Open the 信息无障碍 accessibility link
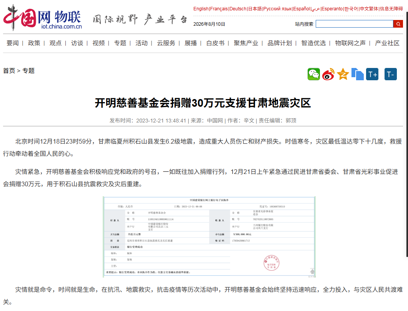408x311 pixels. pos(391,8)
